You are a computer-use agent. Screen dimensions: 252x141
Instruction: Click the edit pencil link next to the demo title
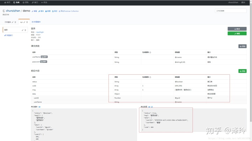(34, 11)
